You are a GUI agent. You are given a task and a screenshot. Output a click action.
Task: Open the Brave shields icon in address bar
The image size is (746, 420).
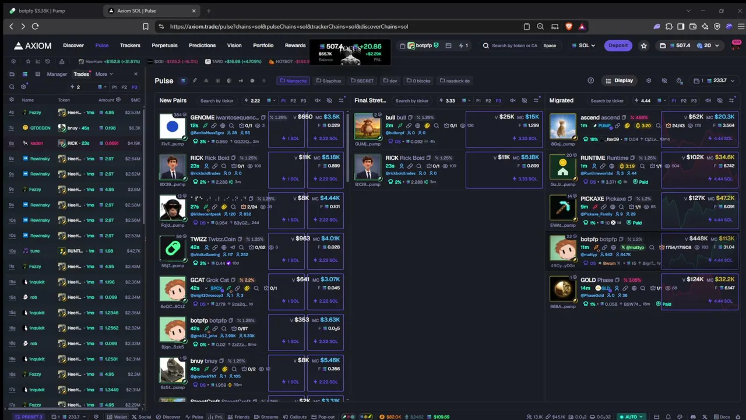(x=569, y=26)
